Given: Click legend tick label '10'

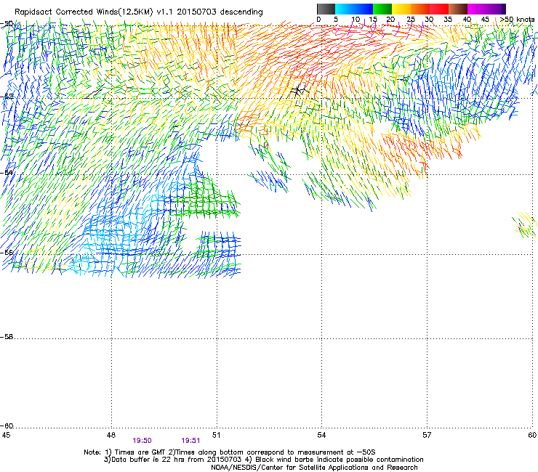Looking at the screenshot, I should coord(356,20).
